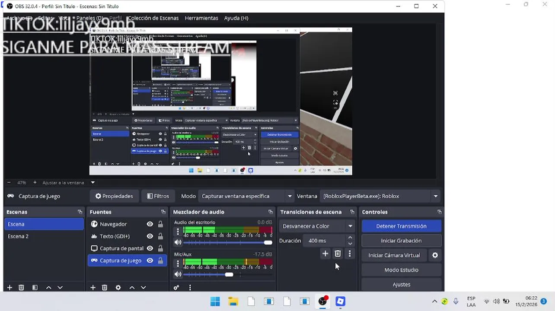Mute Audio del escritorio speaker

(178, 242)
